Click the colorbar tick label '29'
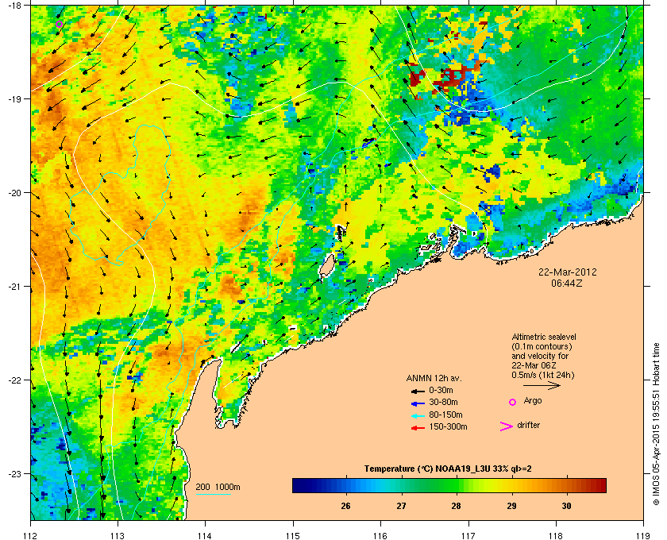 coord(511,506)
